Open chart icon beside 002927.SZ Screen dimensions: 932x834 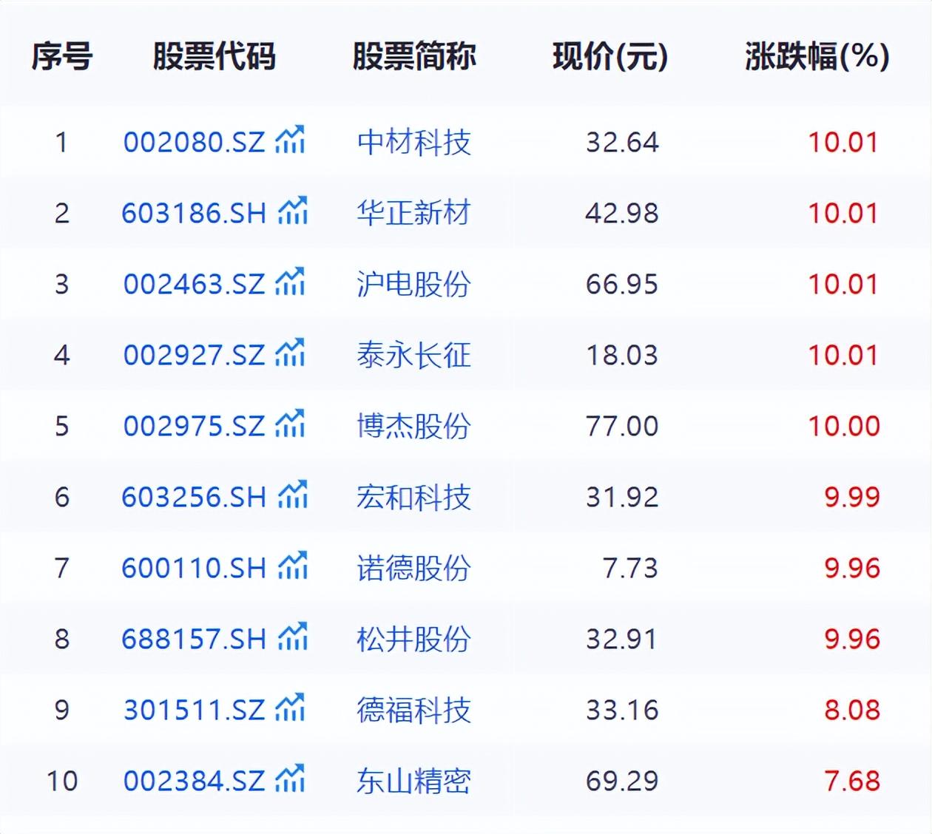tap(289, 353)
